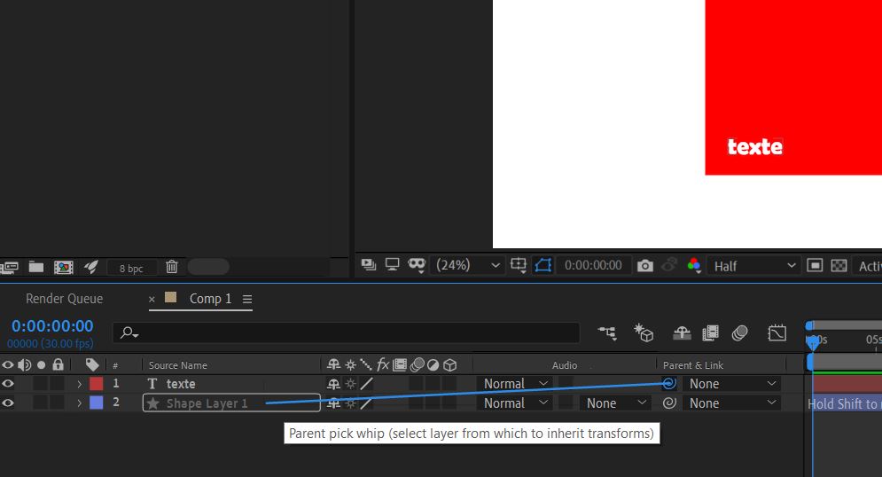
Task: Click the Shy switch column header icon
Action: tap(333, 365)
